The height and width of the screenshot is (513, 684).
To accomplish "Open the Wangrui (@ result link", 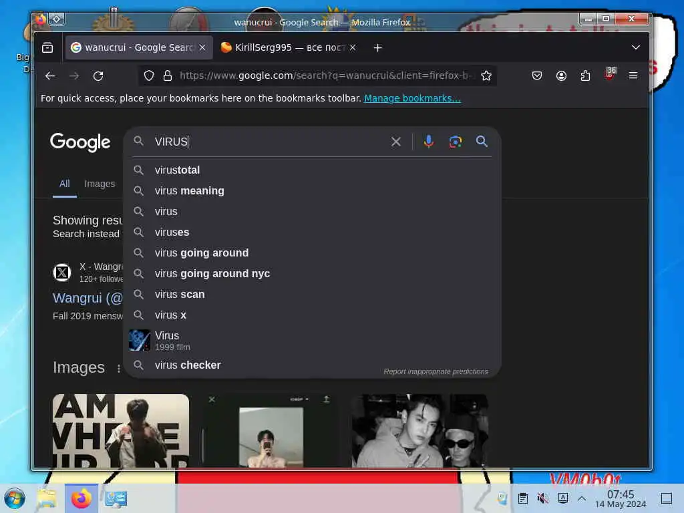I will coord(88,298).
